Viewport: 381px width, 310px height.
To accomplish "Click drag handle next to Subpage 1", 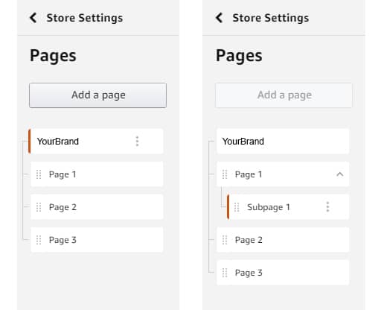I will [237, 207].
